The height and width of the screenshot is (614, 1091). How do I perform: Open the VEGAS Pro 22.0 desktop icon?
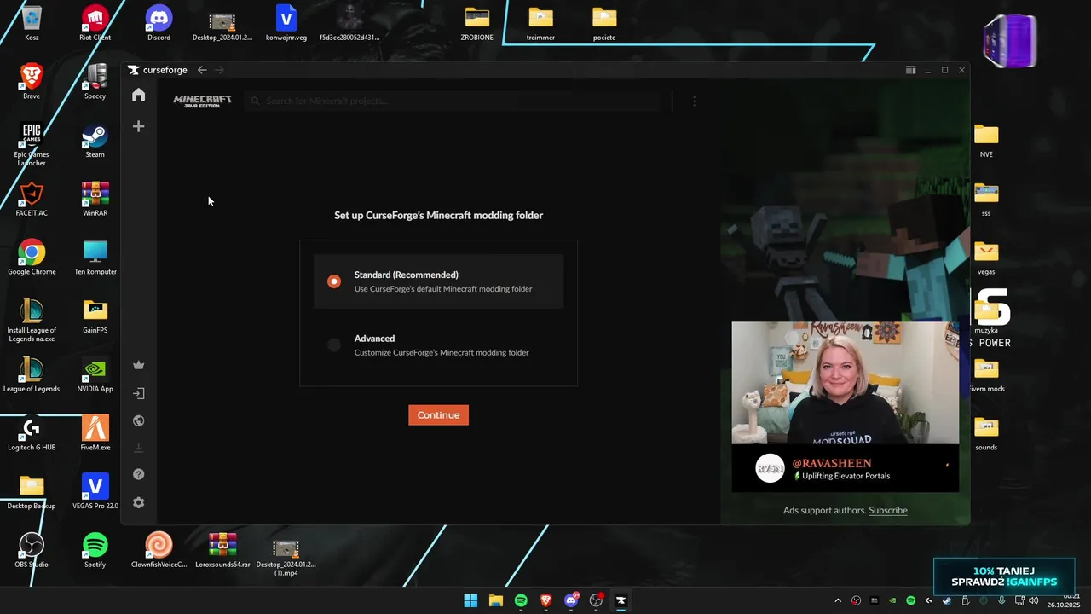tap(95, 491)
